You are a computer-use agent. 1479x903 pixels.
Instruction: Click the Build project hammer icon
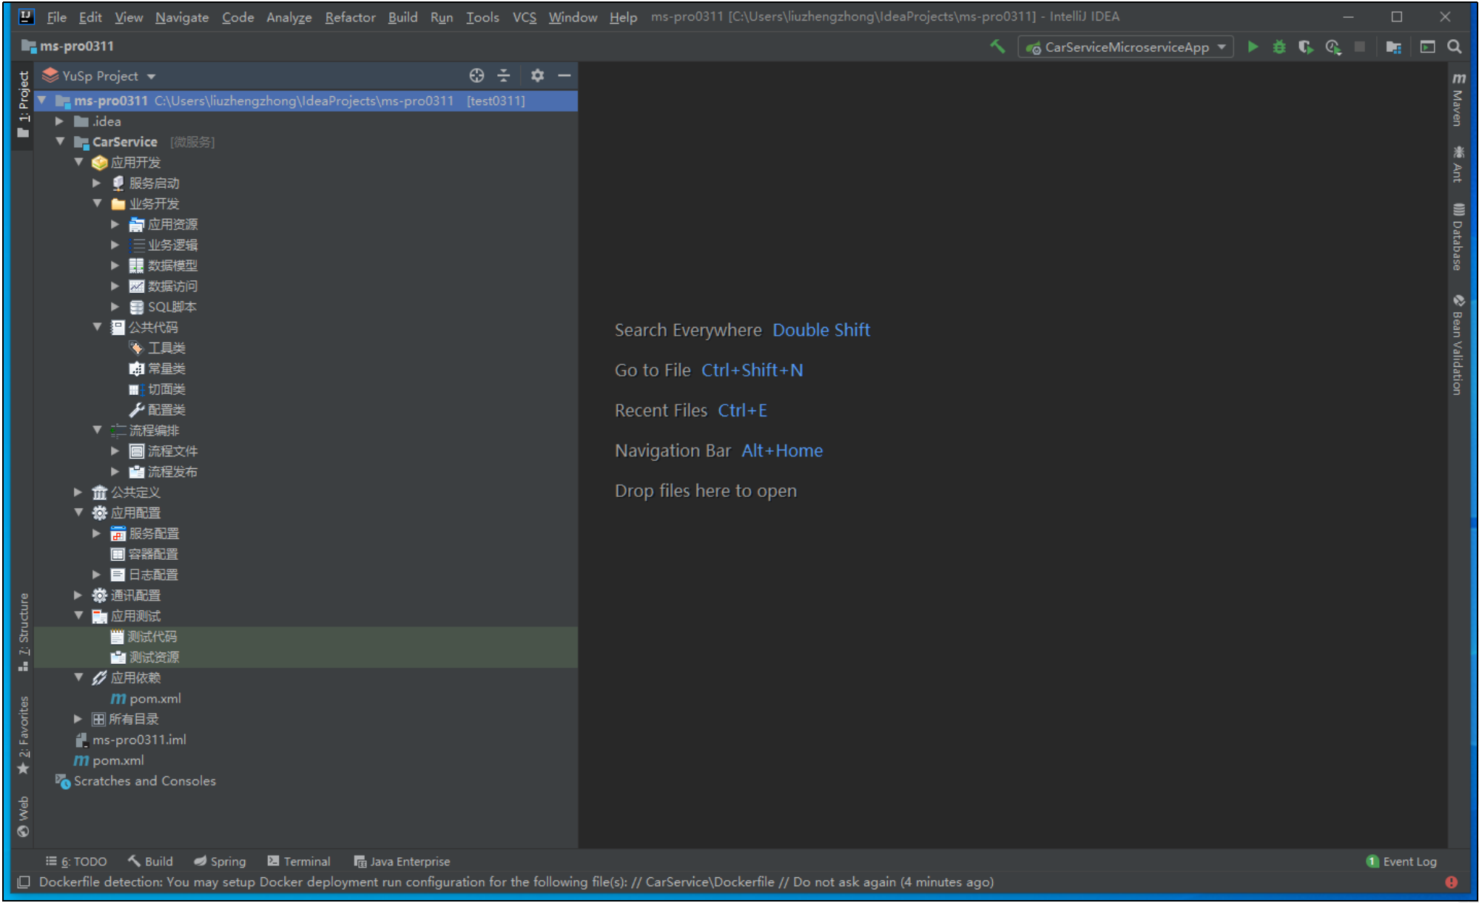pos(997,47)
